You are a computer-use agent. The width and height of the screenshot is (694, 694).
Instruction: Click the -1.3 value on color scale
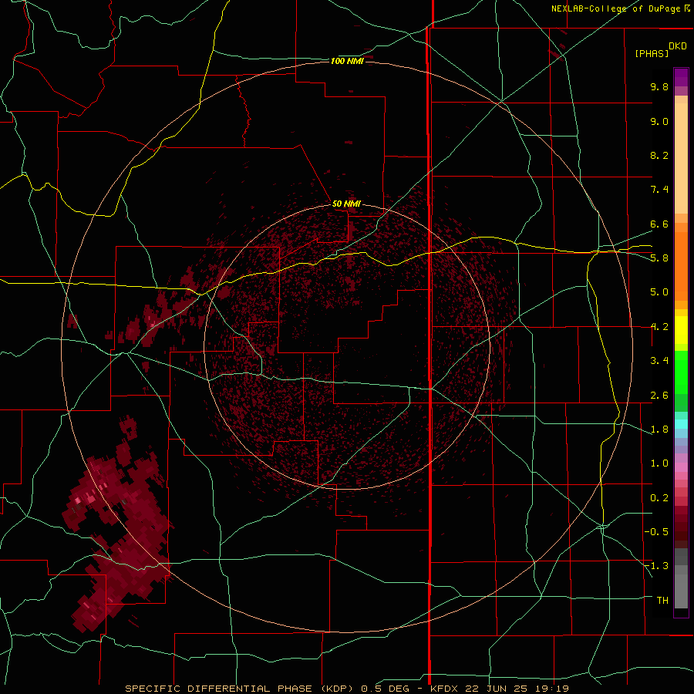click(x=656, y=566)
